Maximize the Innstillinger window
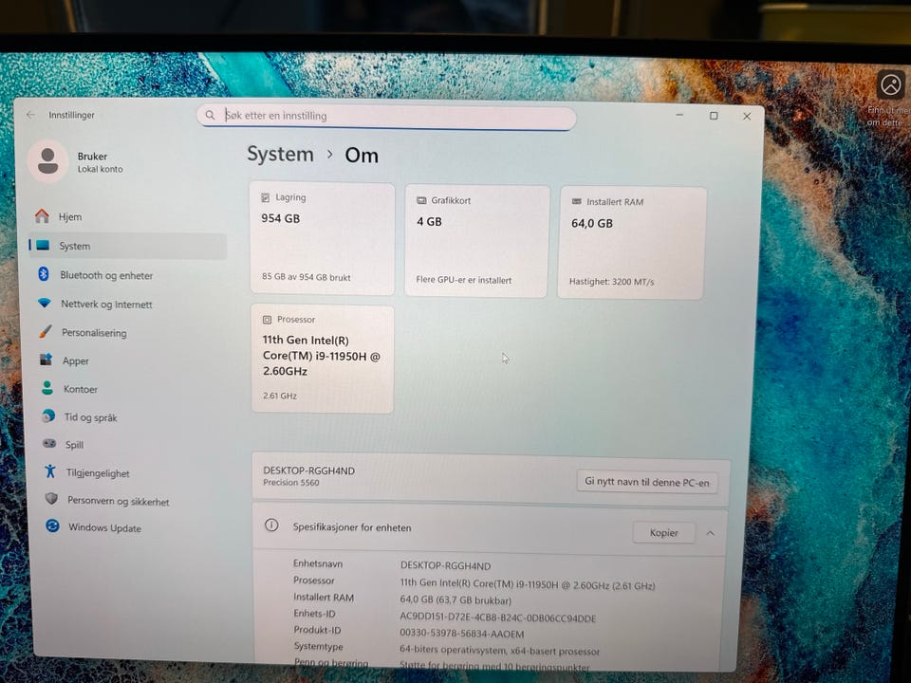Viewport: 911px width, 683px height. coord(714,116)
